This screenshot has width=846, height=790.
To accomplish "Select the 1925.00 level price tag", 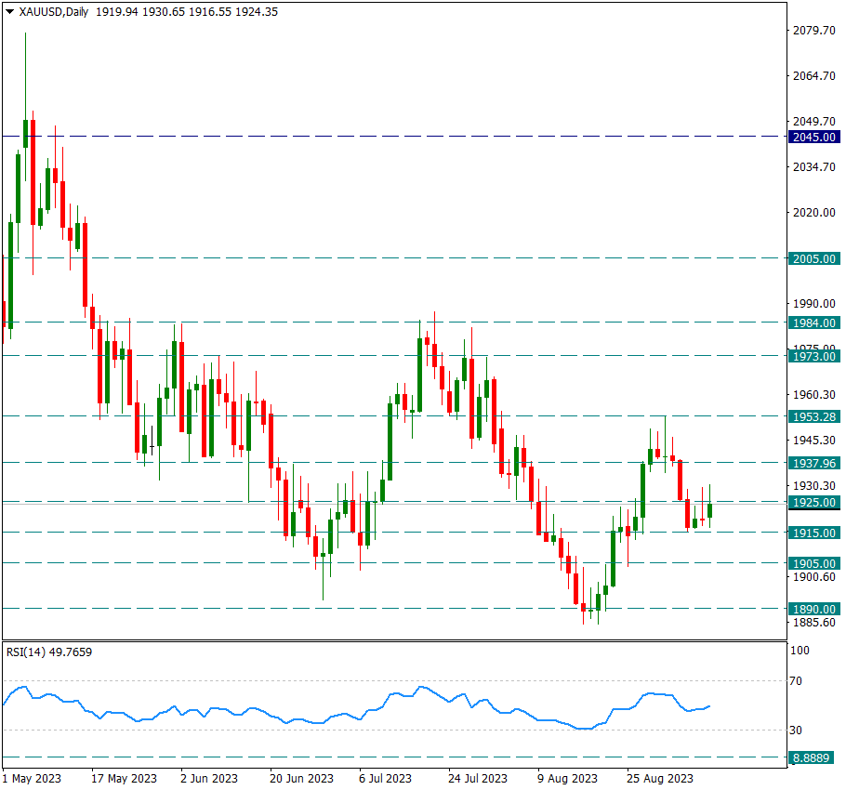I will point(813,503).
